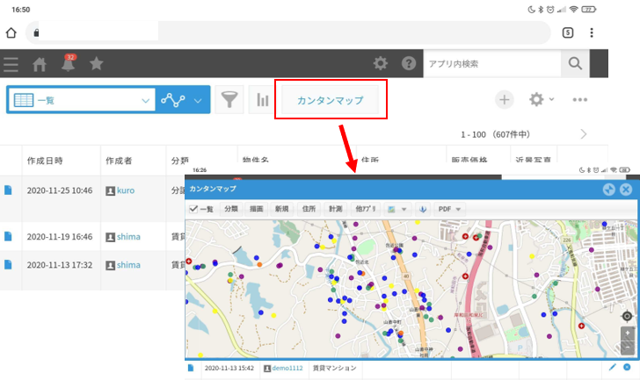Click the 計測 map toolbar button

click(x=335, y=209)
